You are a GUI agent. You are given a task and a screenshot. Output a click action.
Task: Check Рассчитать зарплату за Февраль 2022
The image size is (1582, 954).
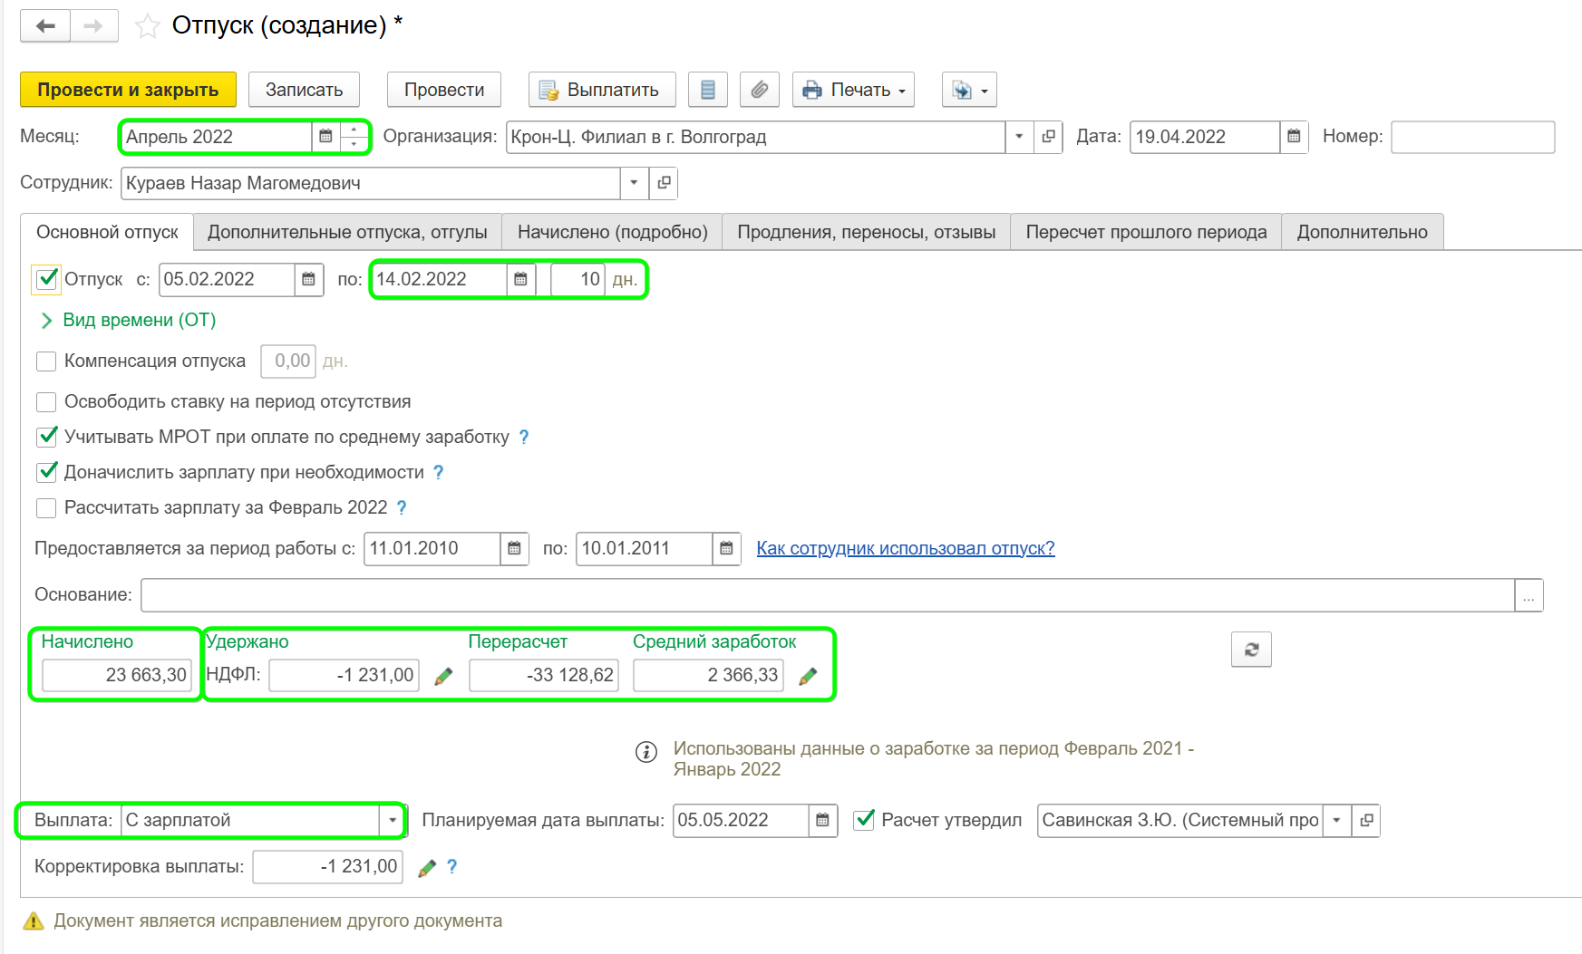click(x=46, y=508)
